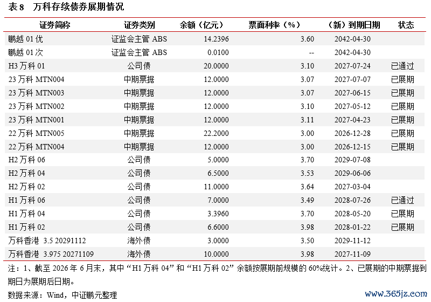Click maturity date 2028-05-20
This screenshot has height=302, width=431.
point(352,214)
